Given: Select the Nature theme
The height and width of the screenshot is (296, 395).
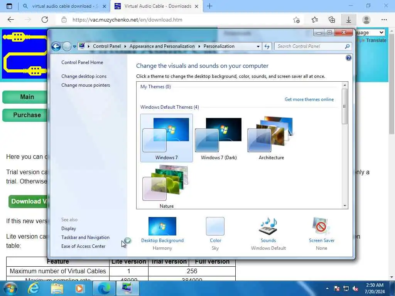Looking at the screenshot, I should [167, 187].
